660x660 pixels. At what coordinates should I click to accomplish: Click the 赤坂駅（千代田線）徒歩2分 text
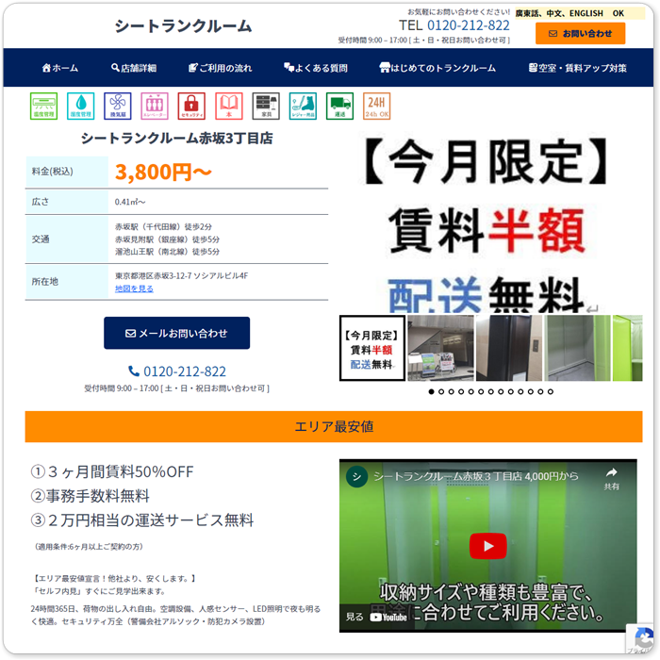click(163, 227)
